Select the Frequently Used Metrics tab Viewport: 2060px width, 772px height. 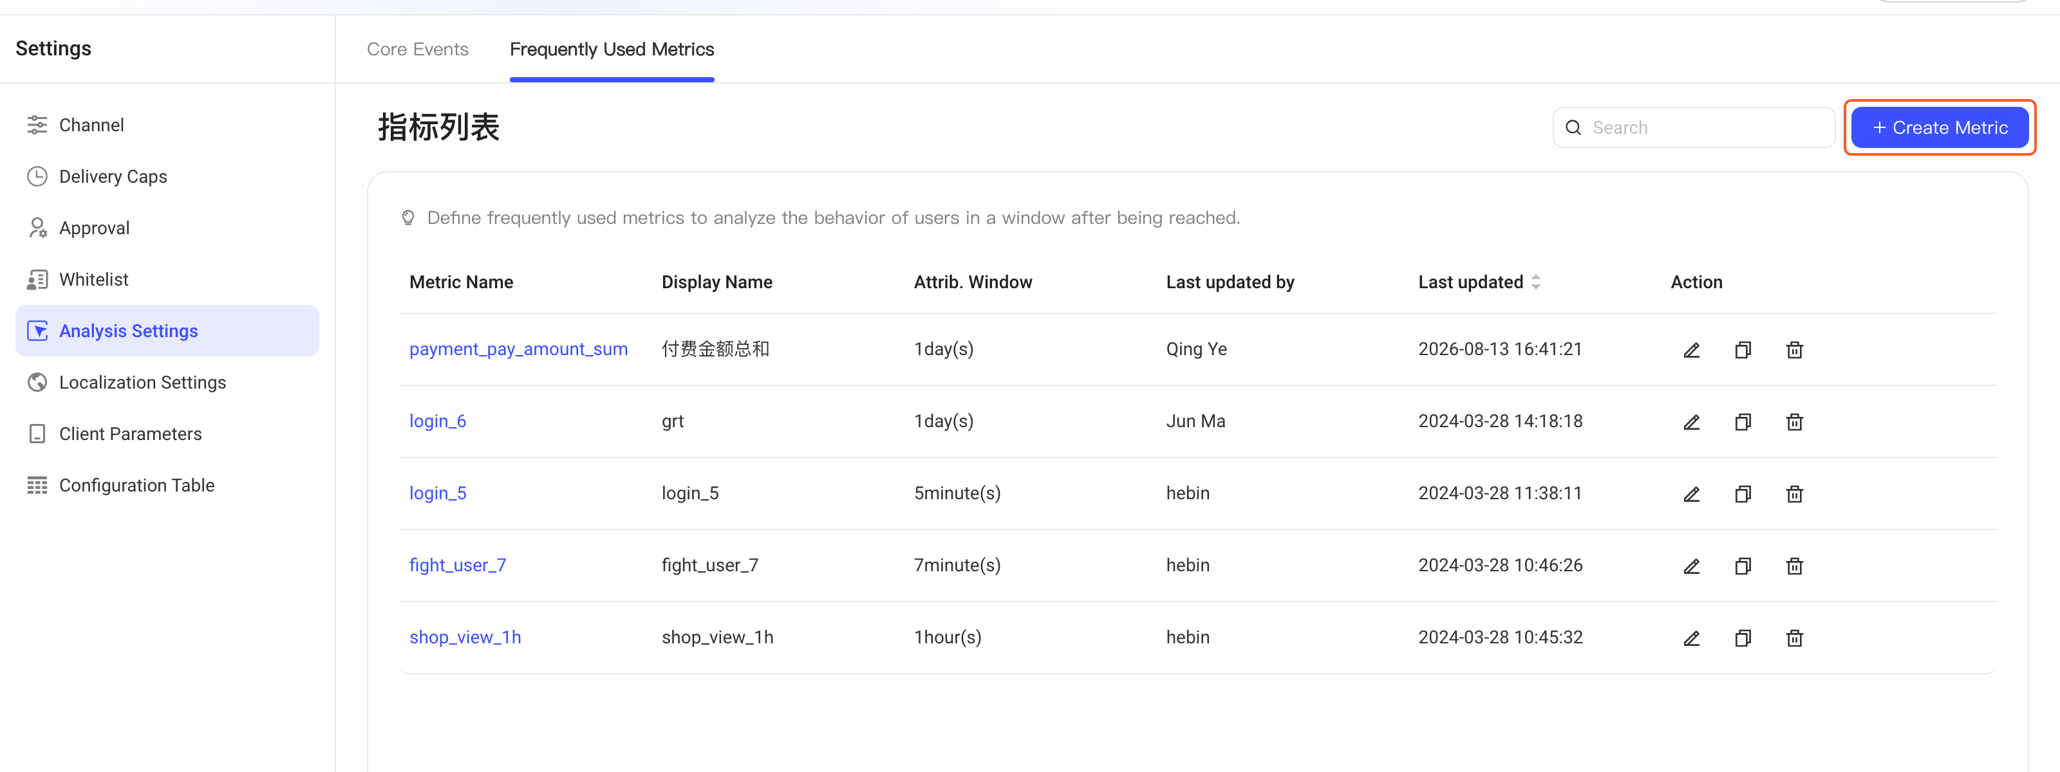(x=612, y=50)
